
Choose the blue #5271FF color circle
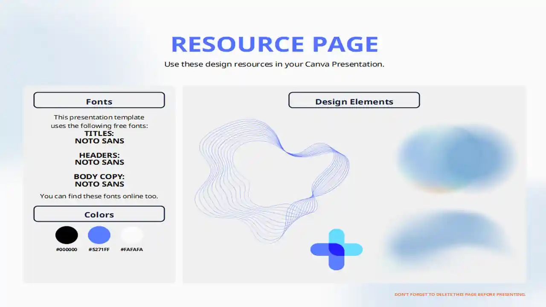(99, 235)
